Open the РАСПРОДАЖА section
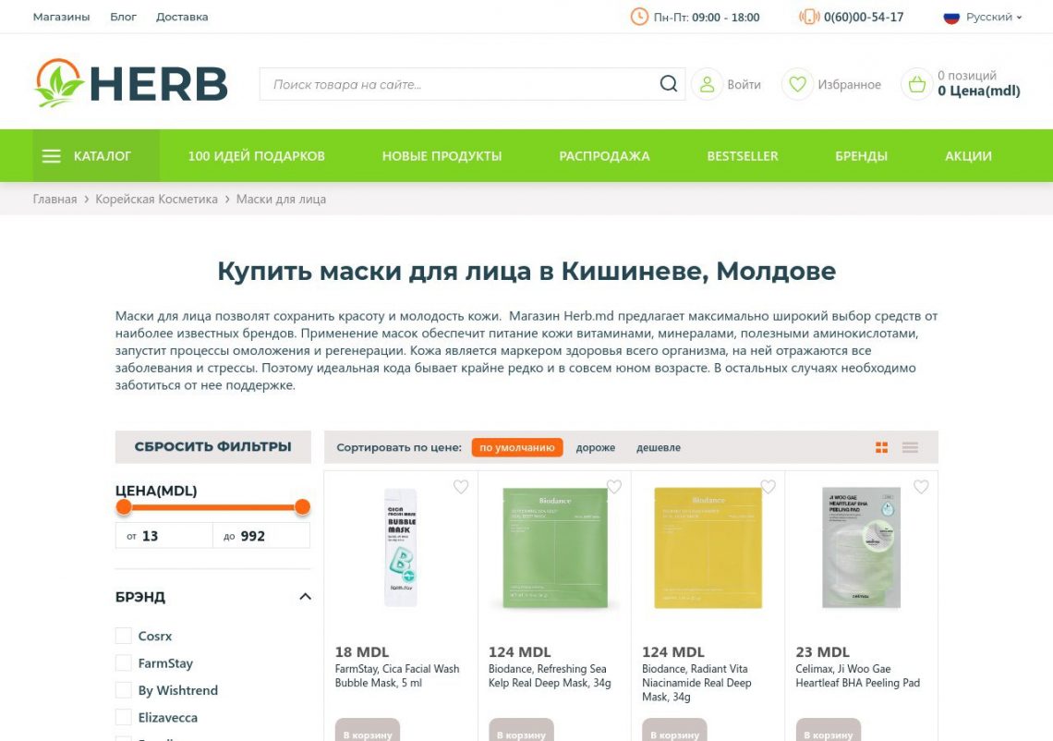This screenshot has height=741, width=1053. 604,156
